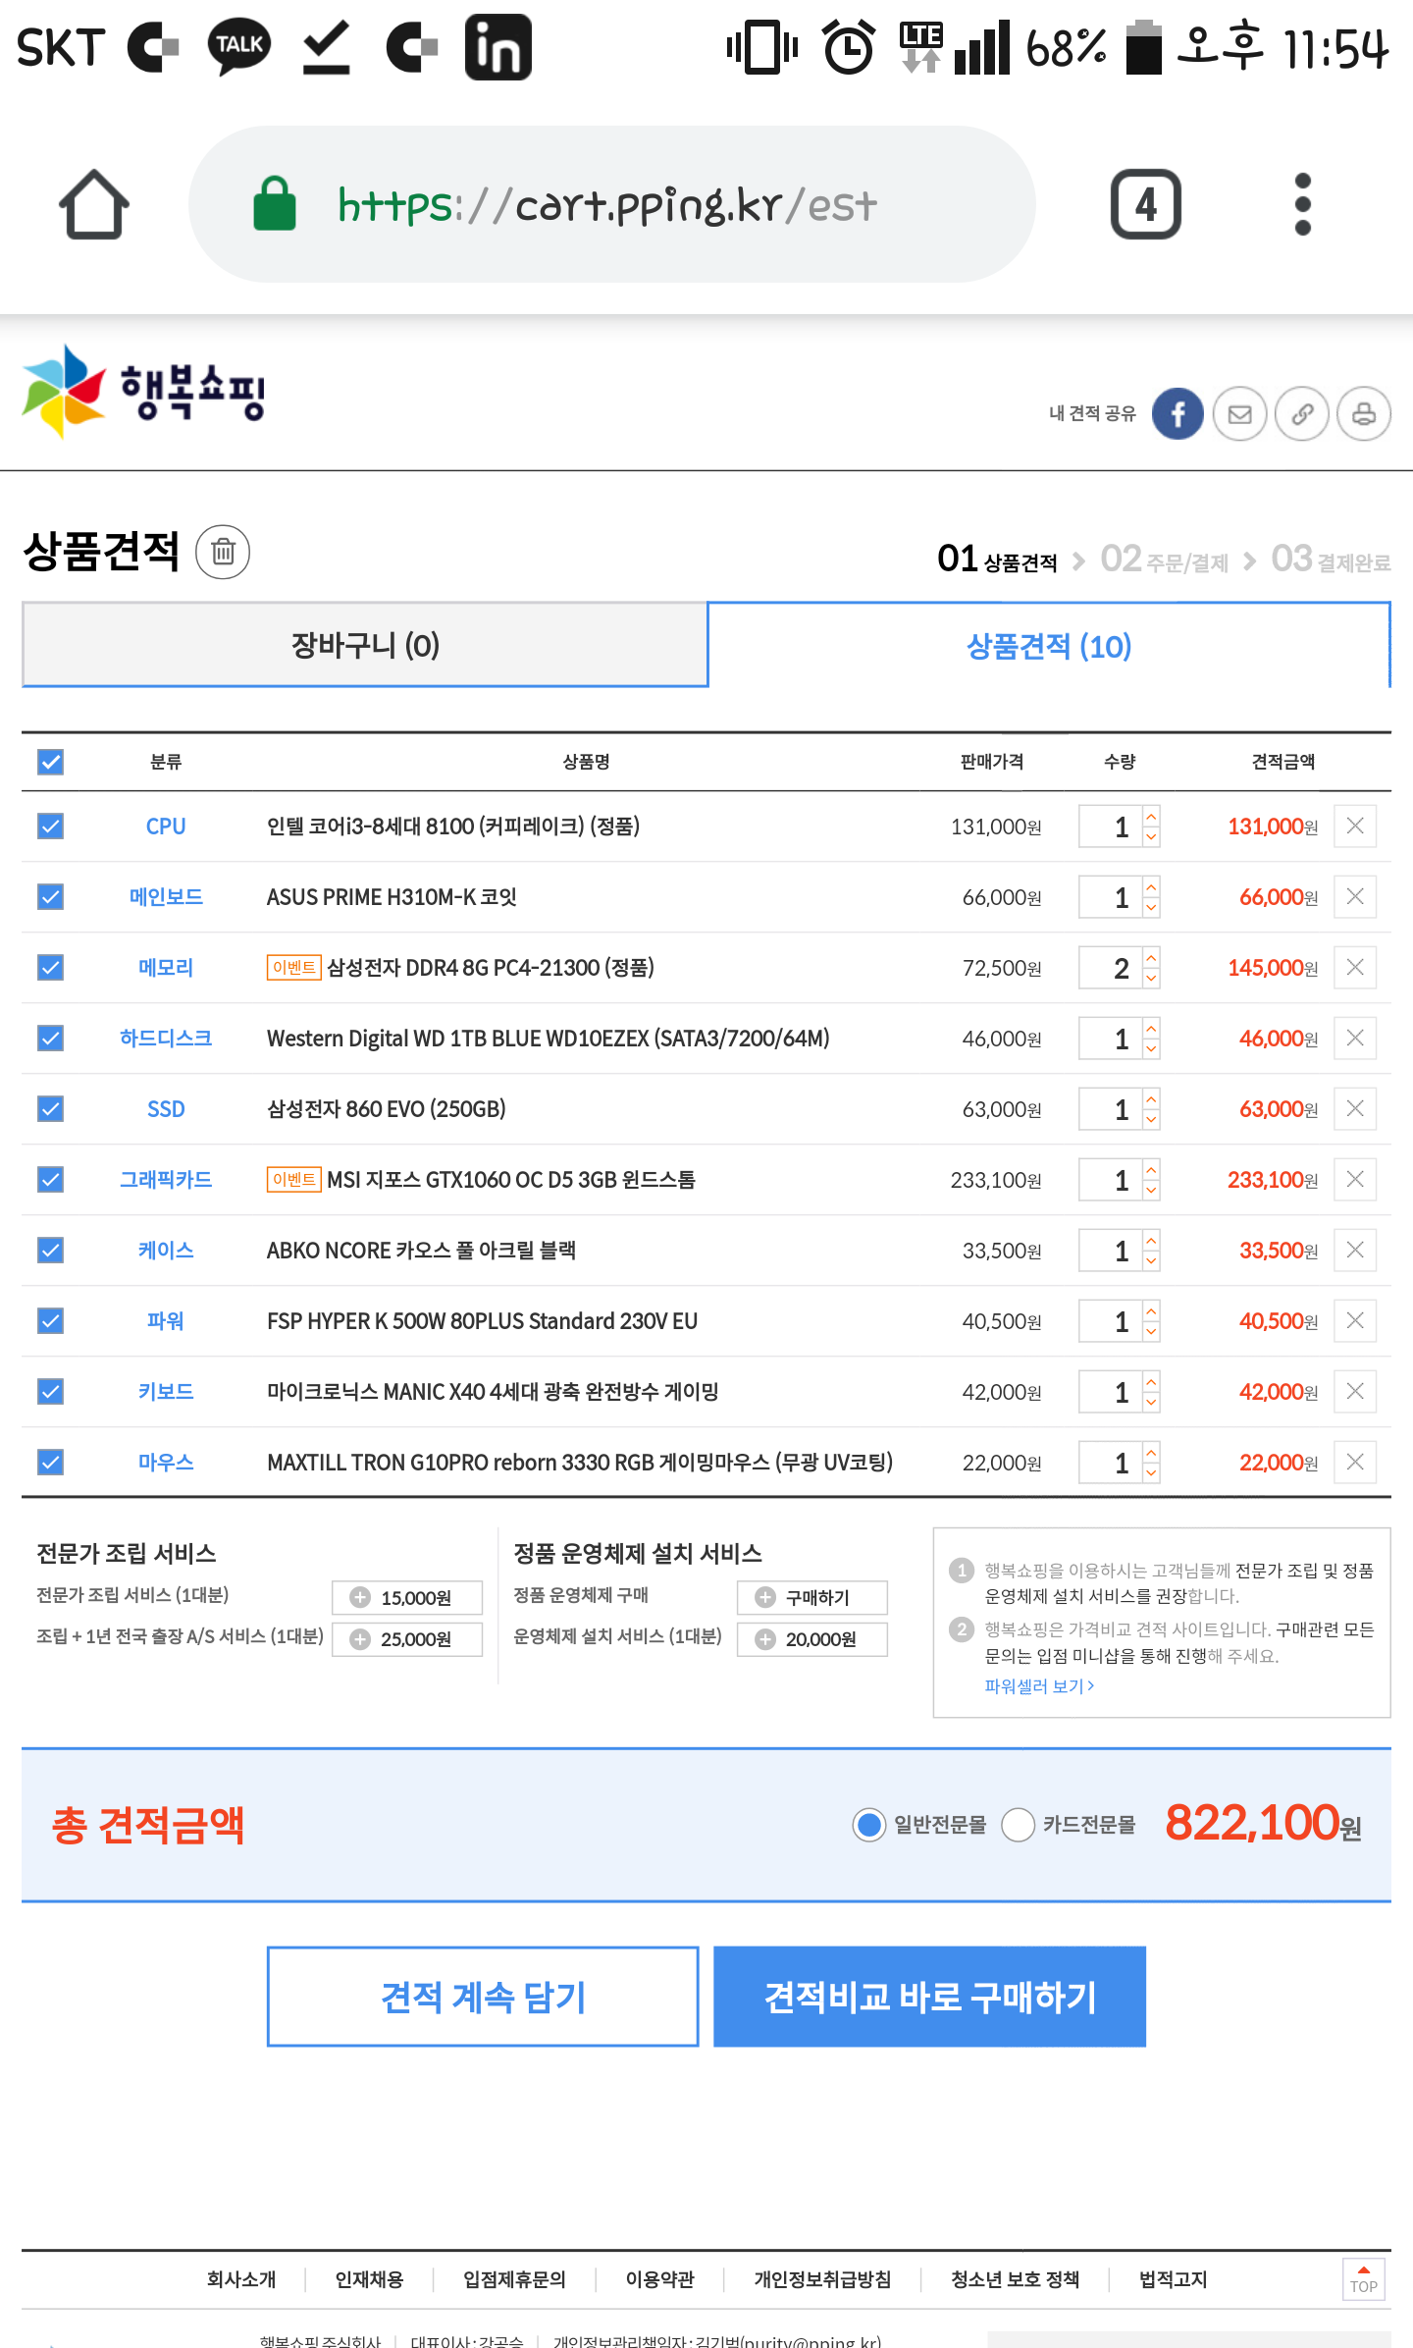Click the quantity stepper for 키보드
1413x2348 pixels.
(1151, 1392)
